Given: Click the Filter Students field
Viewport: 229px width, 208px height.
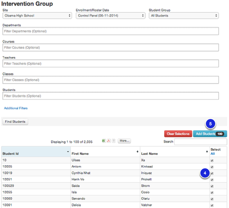Looking at the screenshot, I should pyautogui.click(x=111, y=96).
